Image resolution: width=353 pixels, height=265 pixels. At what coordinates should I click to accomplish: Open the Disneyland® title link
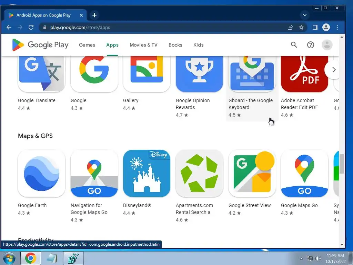point(137,205)
